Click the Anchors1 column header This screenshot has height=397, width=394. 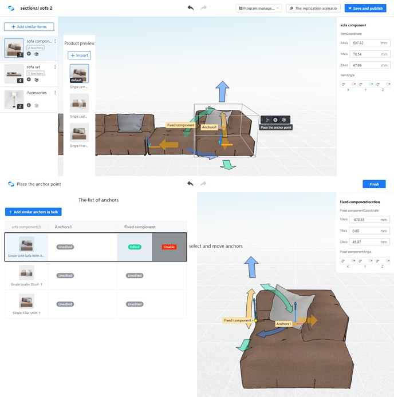(x=64, y=227)
